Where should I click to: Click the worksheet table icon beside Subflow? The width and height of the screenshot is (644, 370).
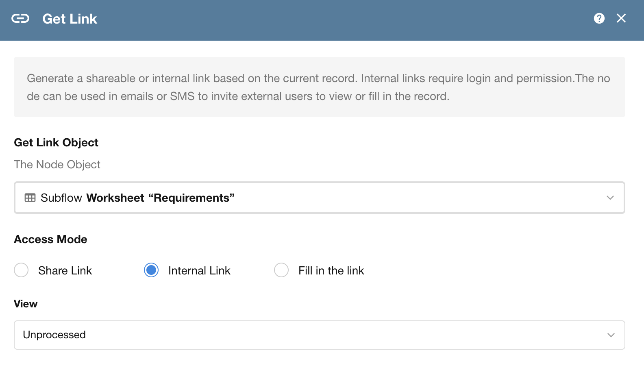tap(30, 198)
